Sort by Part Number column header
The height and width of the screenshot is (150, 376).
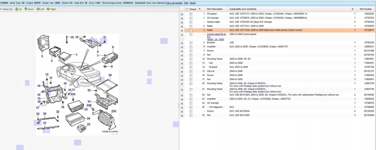point(366,9)
